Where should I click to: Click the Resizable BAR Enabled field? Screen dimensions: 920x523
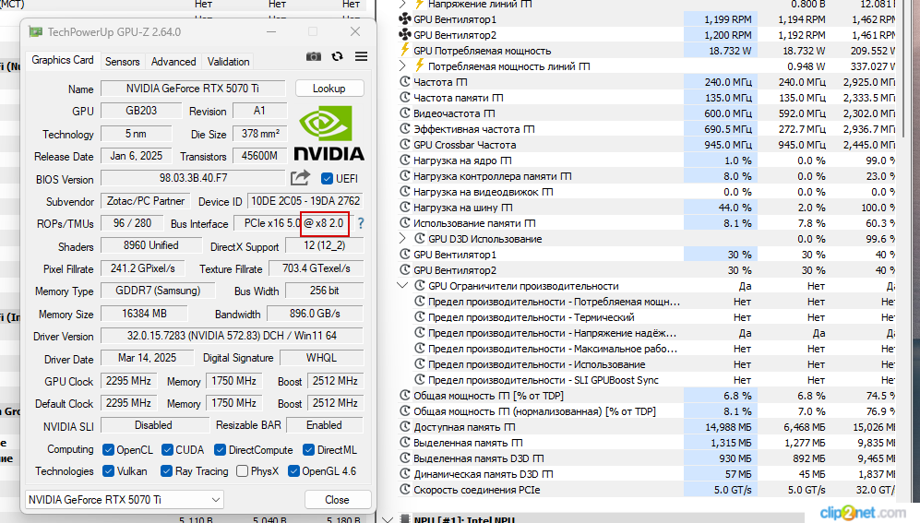325,425
